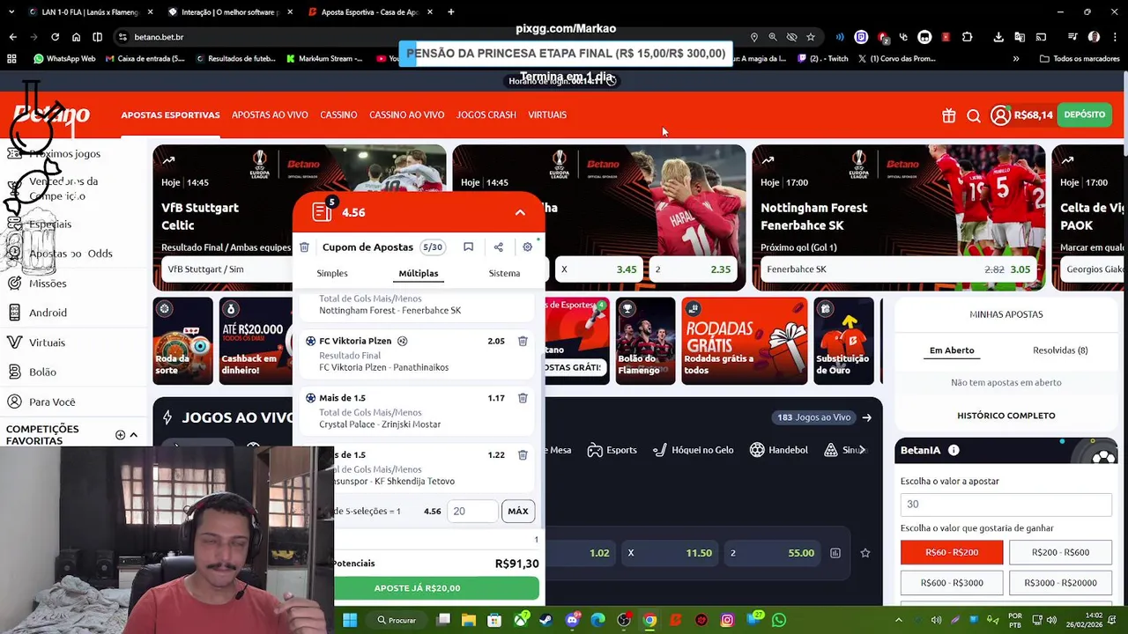1128x634 pixels.
Task: Collapse the Competições Favoritas section
Action: click(134, 435)
